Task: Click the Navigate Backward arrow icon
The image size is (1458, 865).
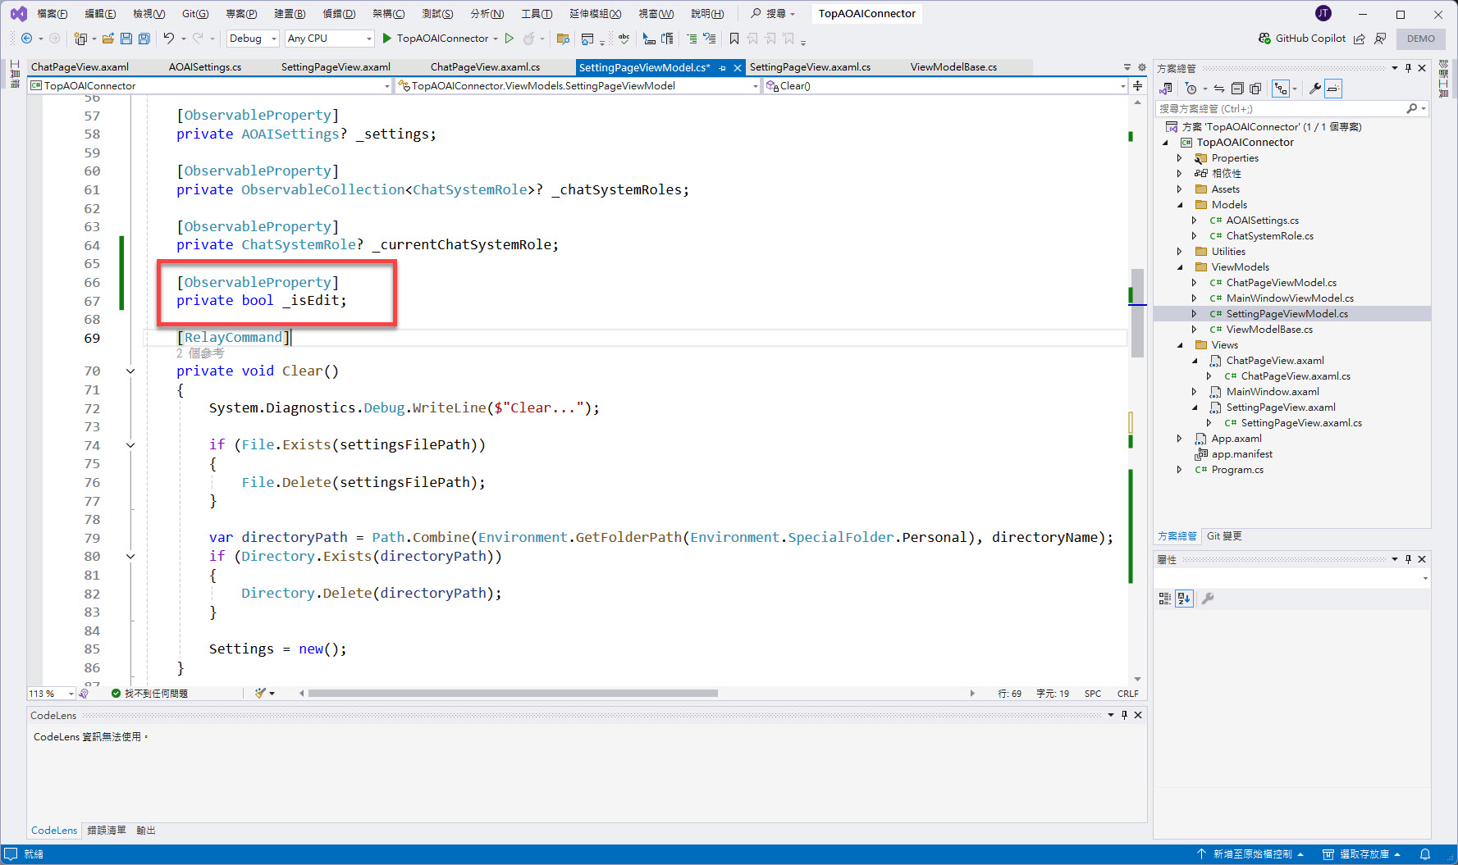Action: coord(26,39)
